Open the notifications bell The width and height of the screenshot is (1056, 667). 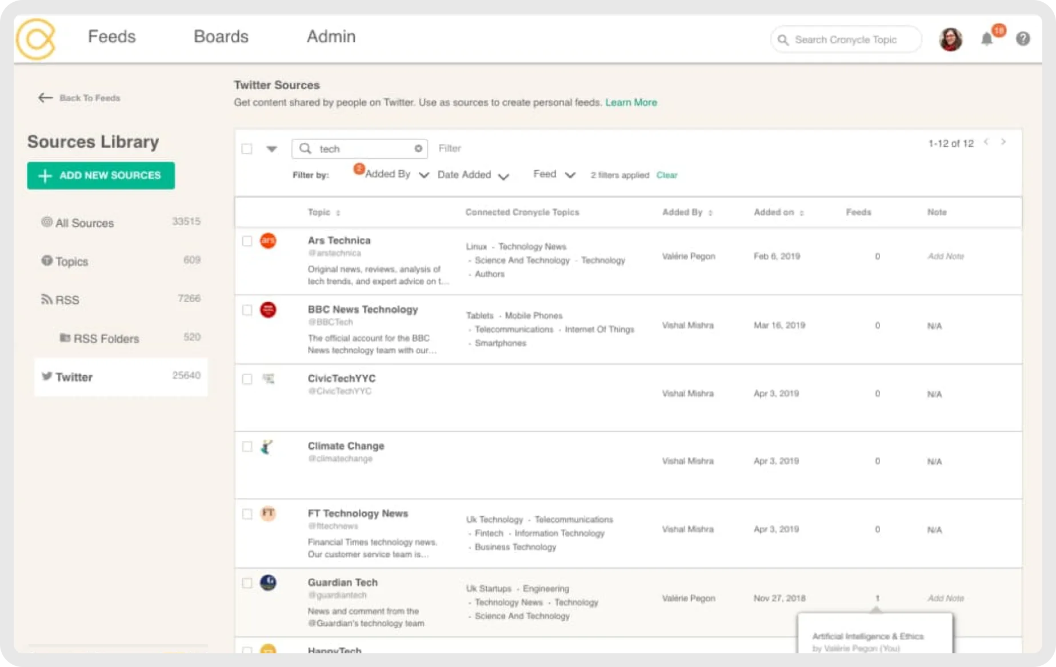tap(987, 39)
